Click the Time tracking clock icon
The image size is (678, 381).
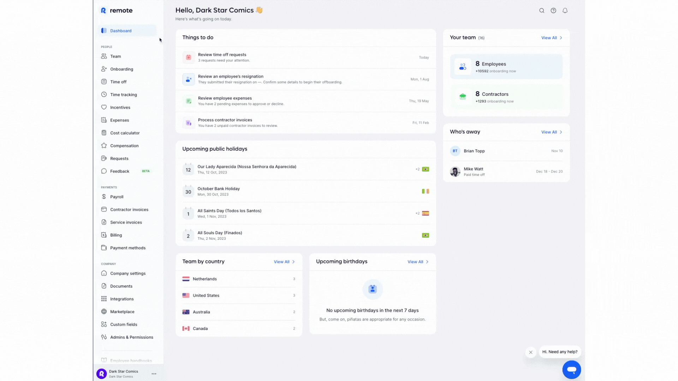pyautogui.click(x=104, y=95)
